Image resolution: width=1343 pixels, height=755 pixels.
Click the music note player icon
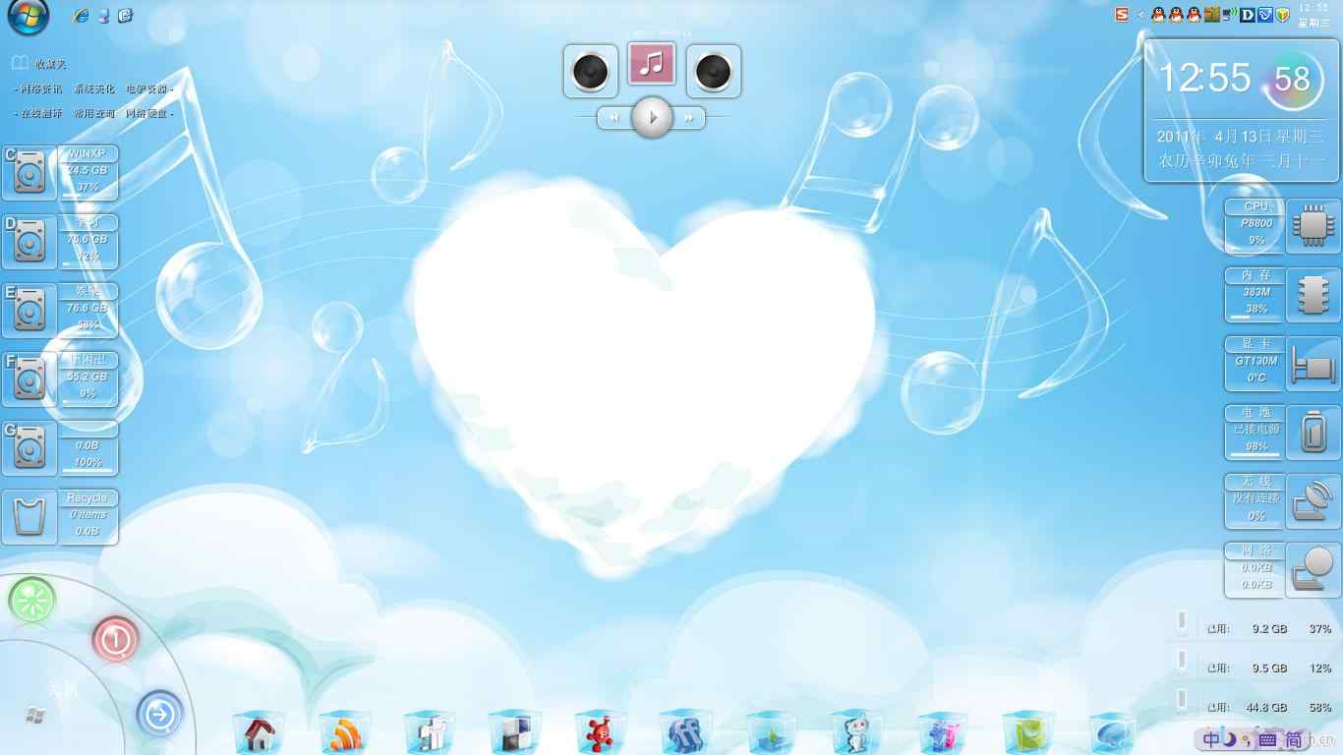tap(651, 63)
